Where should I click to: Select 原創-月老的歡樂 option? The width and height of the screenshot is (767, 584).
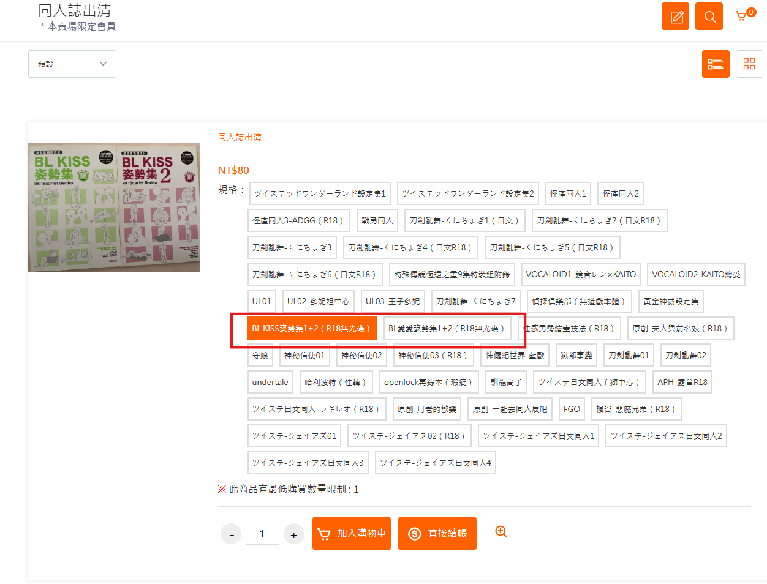click(427, 409)
